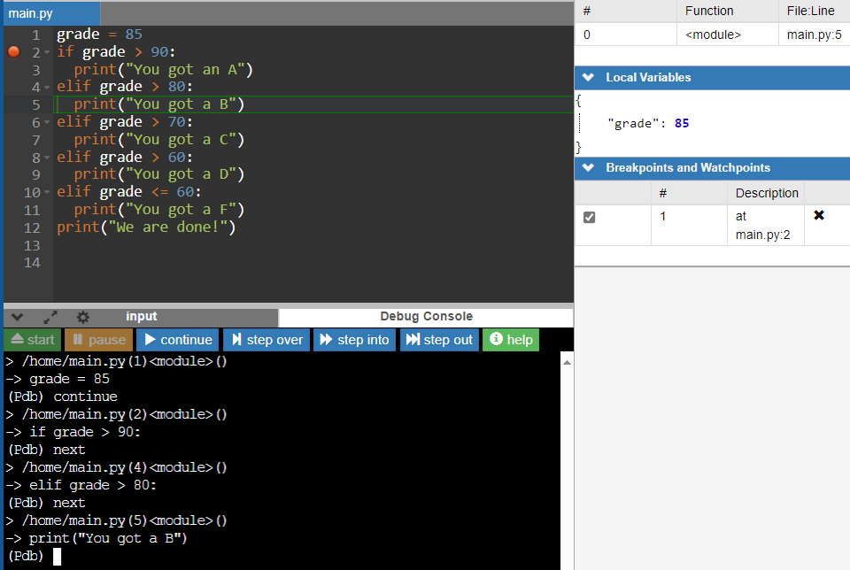Click the console scrollbar up arrow
The image size is (850, 570).
pos(567,361)
